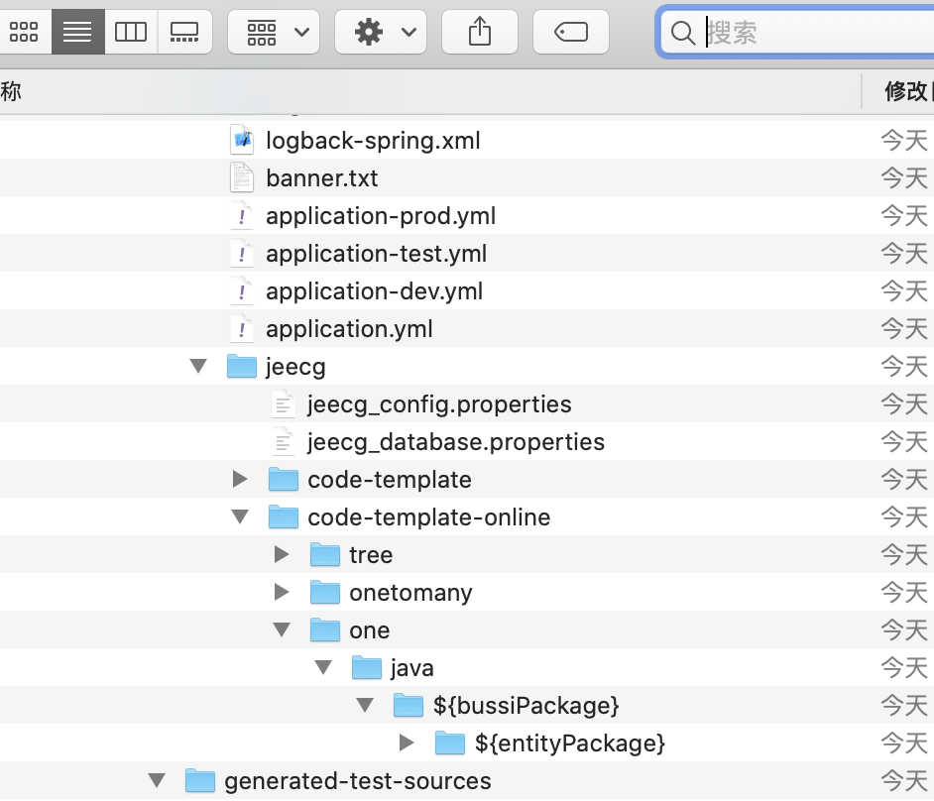Switch to gallery view mode
934x801 pixels.
(184, 32)
